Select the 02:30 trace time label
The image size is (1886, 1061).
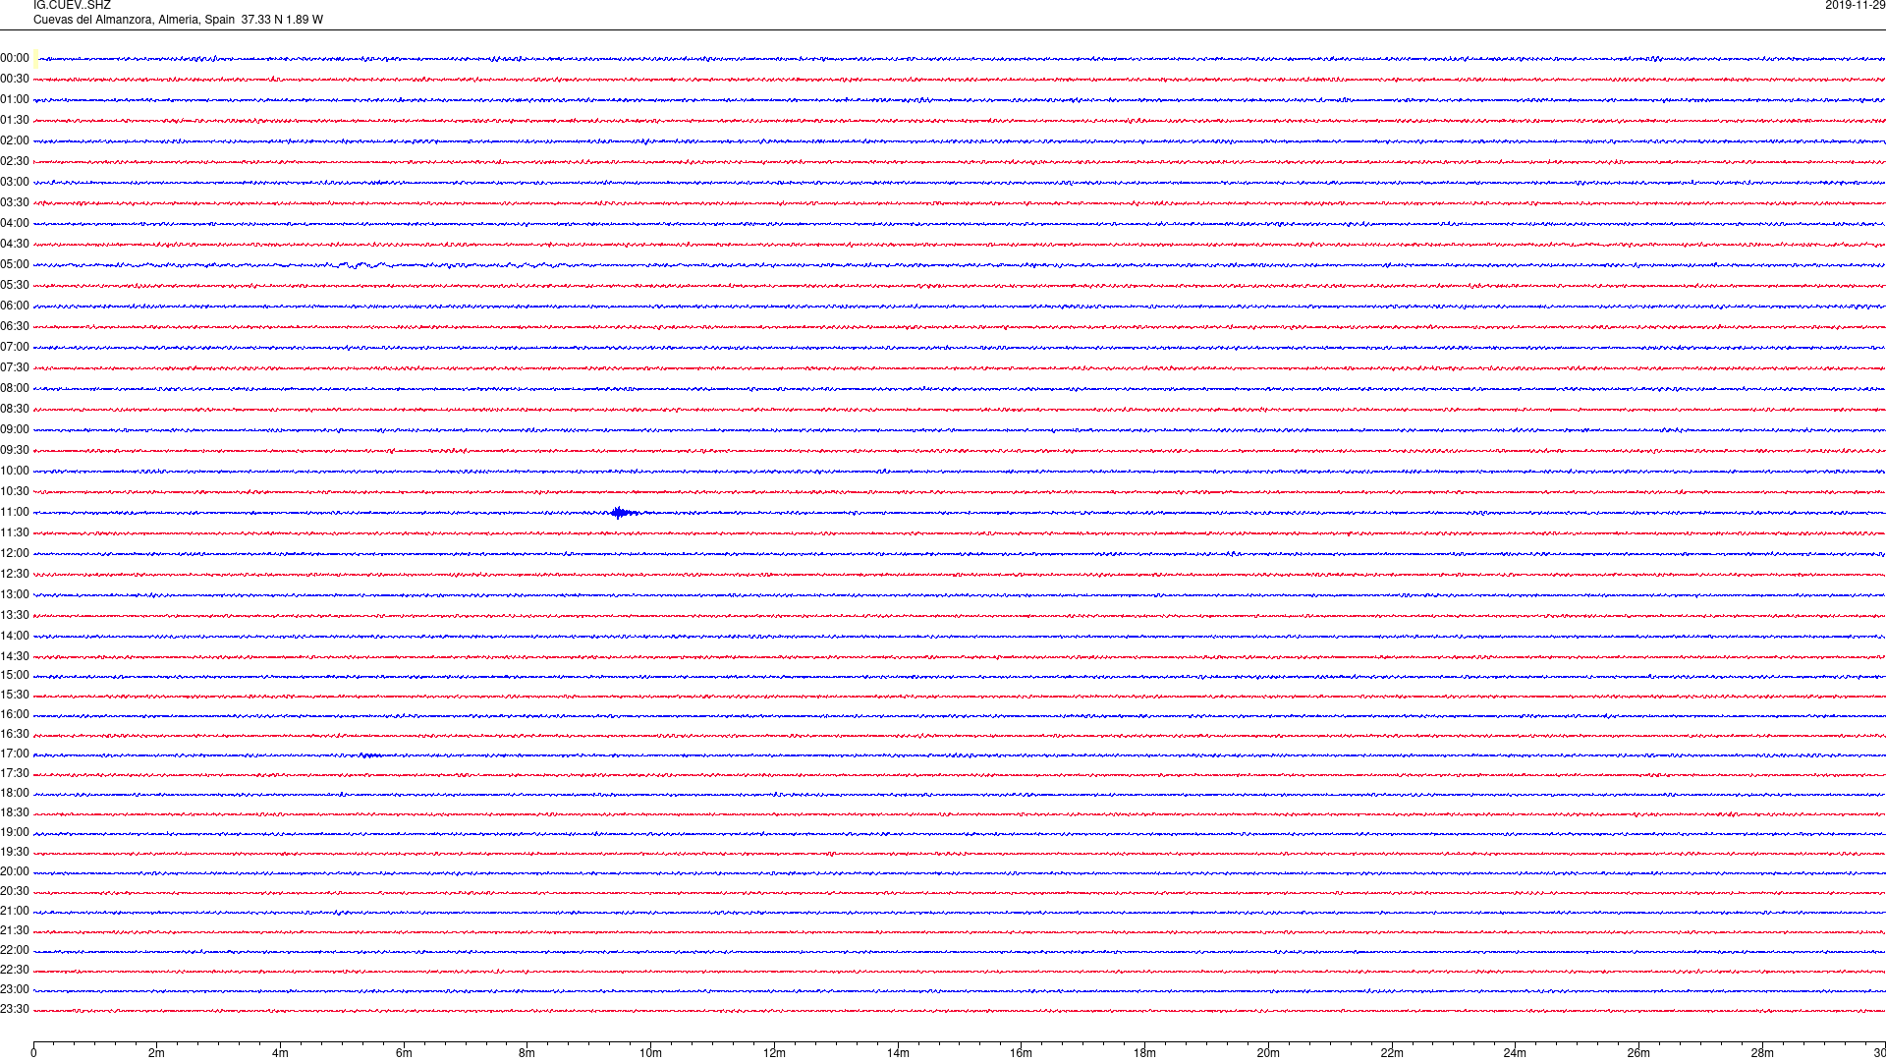pyautogui.click(x=15, y=162)
